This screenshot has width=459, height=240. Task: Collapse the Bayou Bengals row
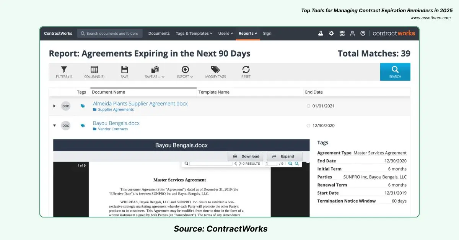pyautogui.click(x=54, y=125)
